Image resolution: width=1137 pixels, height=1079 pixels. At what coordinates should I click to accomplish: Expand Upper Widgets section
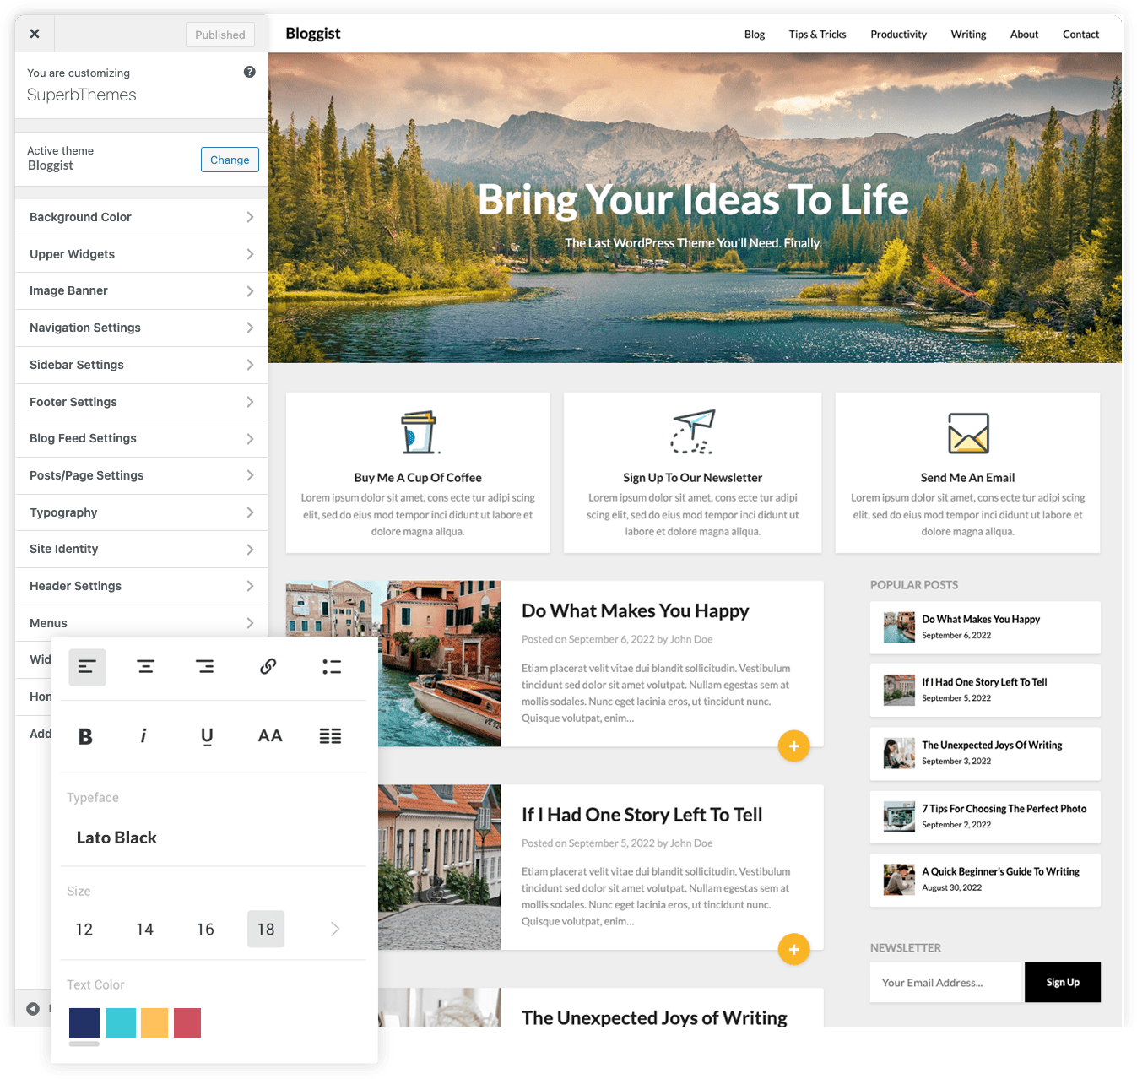point(142,254)
